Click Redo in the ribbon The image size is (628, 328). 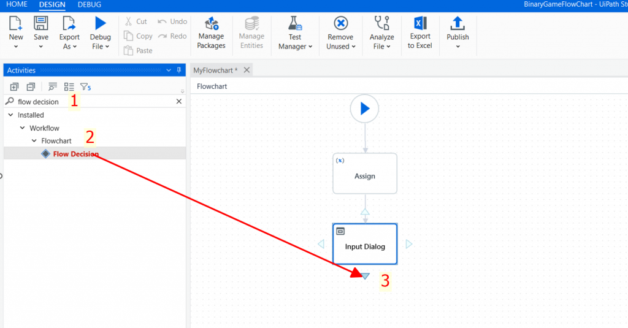[x=172, y=36]
